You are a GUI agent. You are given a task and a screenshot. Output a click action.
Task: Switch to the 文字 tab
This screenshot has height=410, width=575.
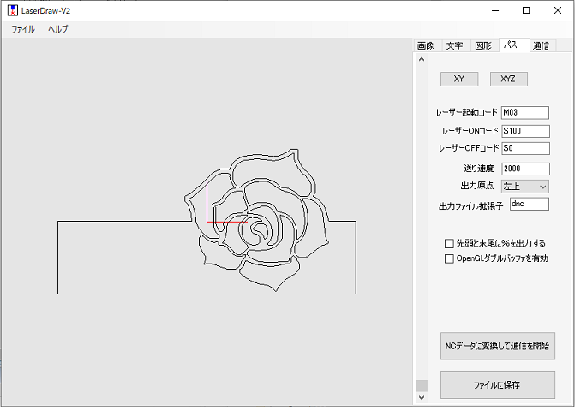[x=454, y=46]
